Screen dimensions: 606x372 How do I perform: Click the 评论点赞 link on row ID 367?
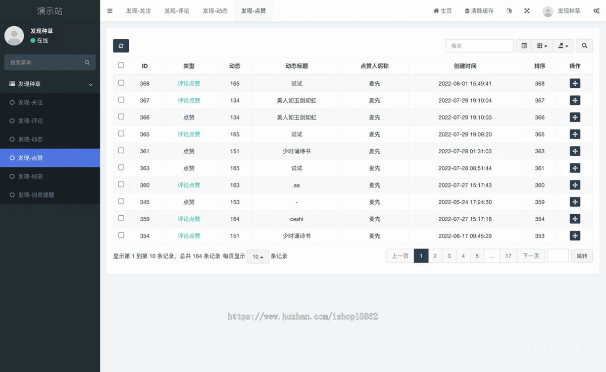(189, 100)
